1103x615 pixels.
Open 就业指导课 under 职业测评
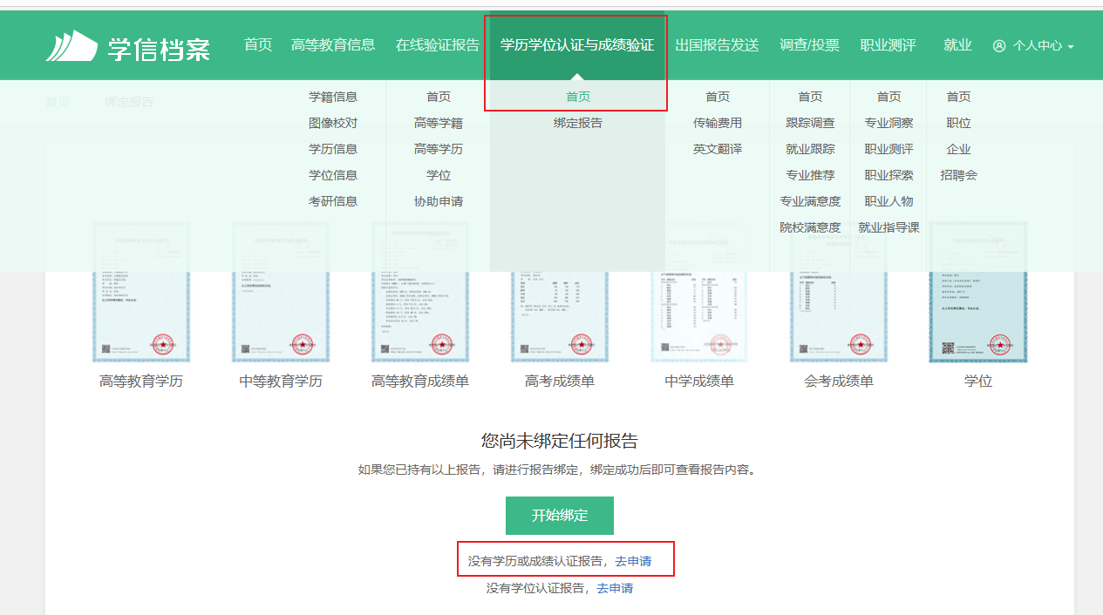tap(889, 227)
